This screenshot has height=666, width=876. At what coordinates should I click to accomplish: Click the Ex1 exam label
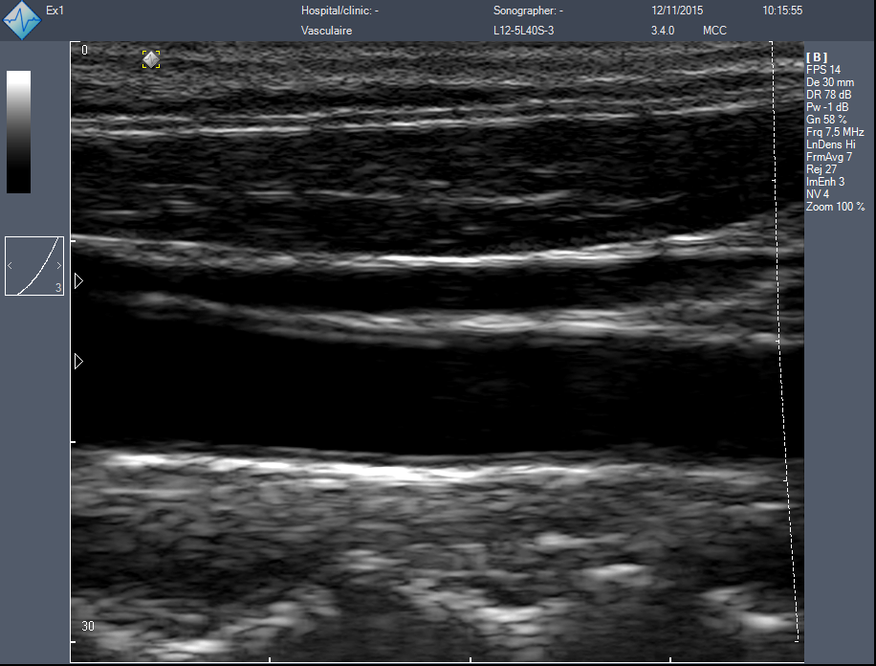pos(55,11)
